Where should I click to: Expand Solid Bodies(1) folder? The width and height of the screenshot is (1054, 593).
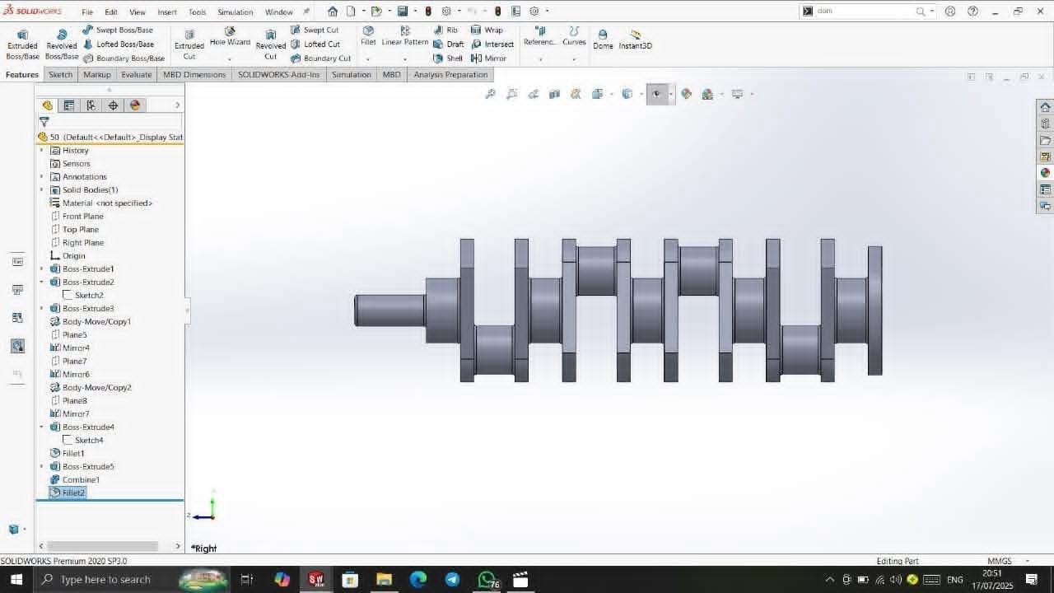(x=42, y=189)
